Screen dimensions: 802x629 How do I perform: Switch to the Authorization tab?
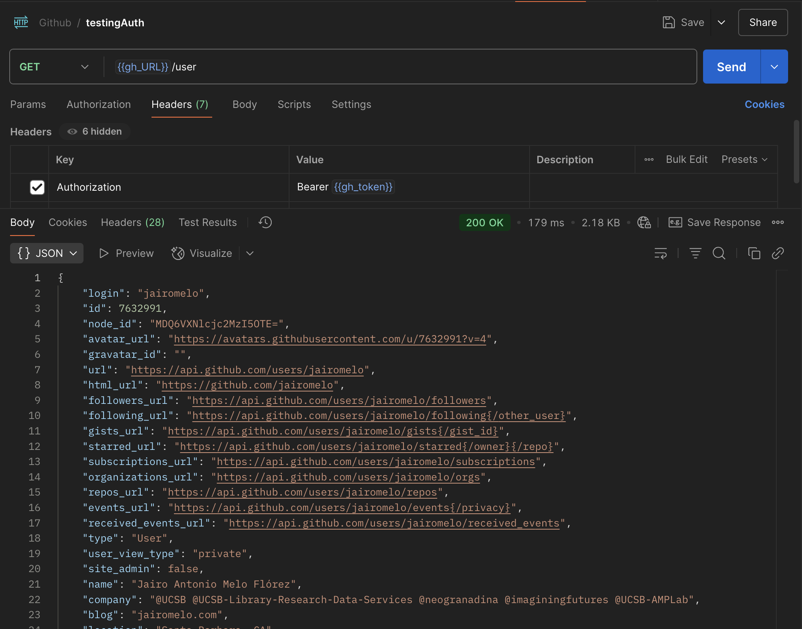[x=99, y=104]
